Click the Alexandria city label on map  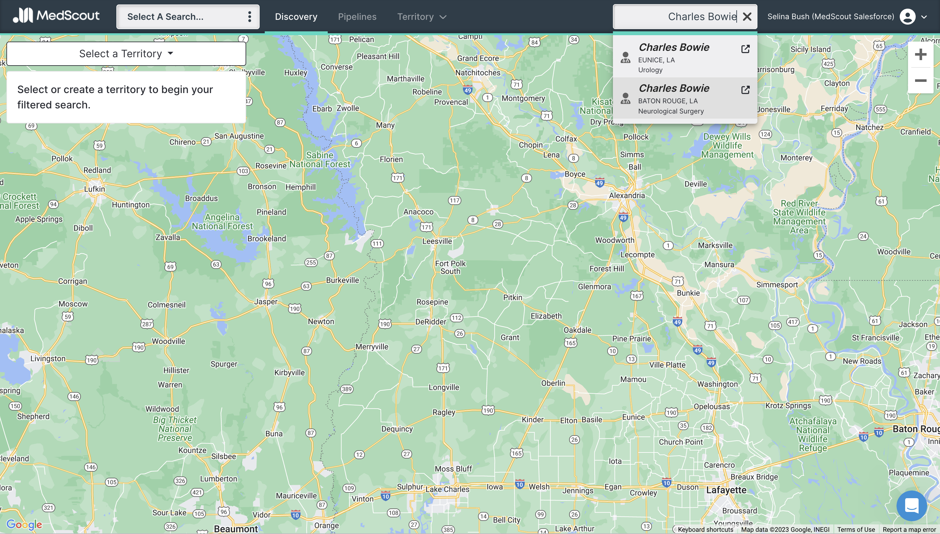click(627, 195)
